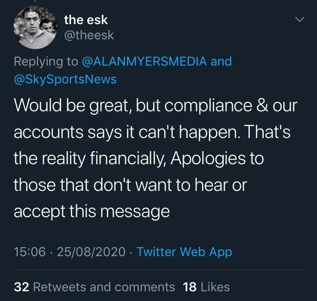Image resolution: width=317 pixels, height=301 pixels.
Task: Click the esk profile avatar photo
Action: coord(36,28)
